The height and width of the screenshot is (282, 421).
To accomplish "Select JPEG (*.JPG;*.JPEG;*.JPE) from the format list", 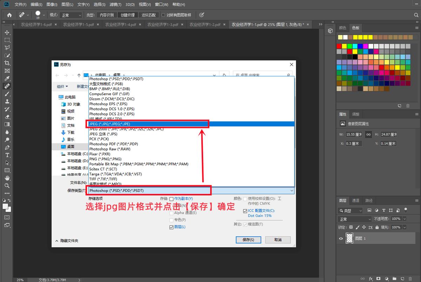I will point(147,124).
